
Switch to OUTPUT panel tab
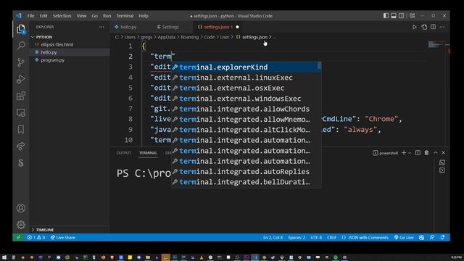[x=124, y=153]
